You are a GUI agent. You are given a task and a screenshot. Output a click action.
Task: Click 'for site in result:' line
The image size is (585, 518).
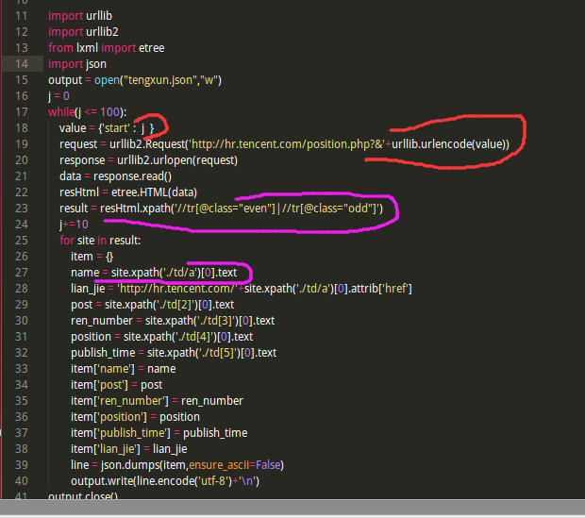[100, 241]
